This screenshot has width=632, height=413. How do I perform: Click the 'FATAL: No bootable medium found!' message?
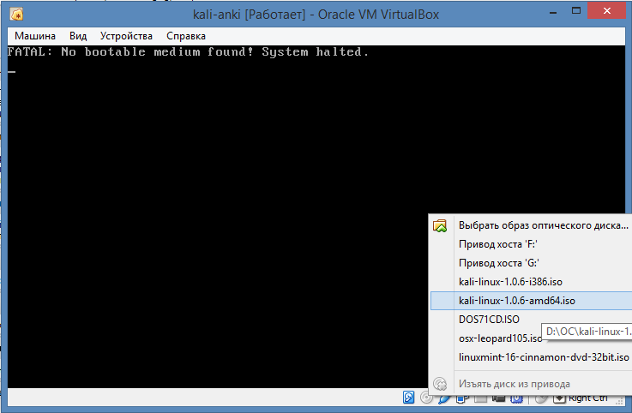click(130, 52)
